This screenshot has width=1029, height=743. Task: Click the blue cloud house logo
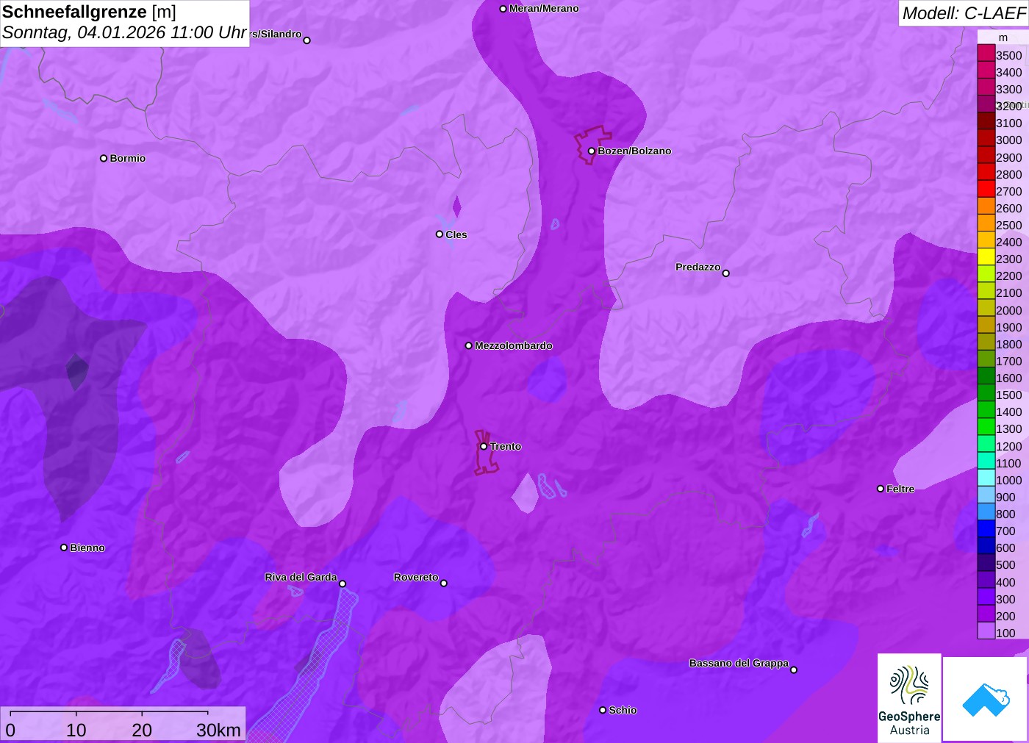point(986,699)
